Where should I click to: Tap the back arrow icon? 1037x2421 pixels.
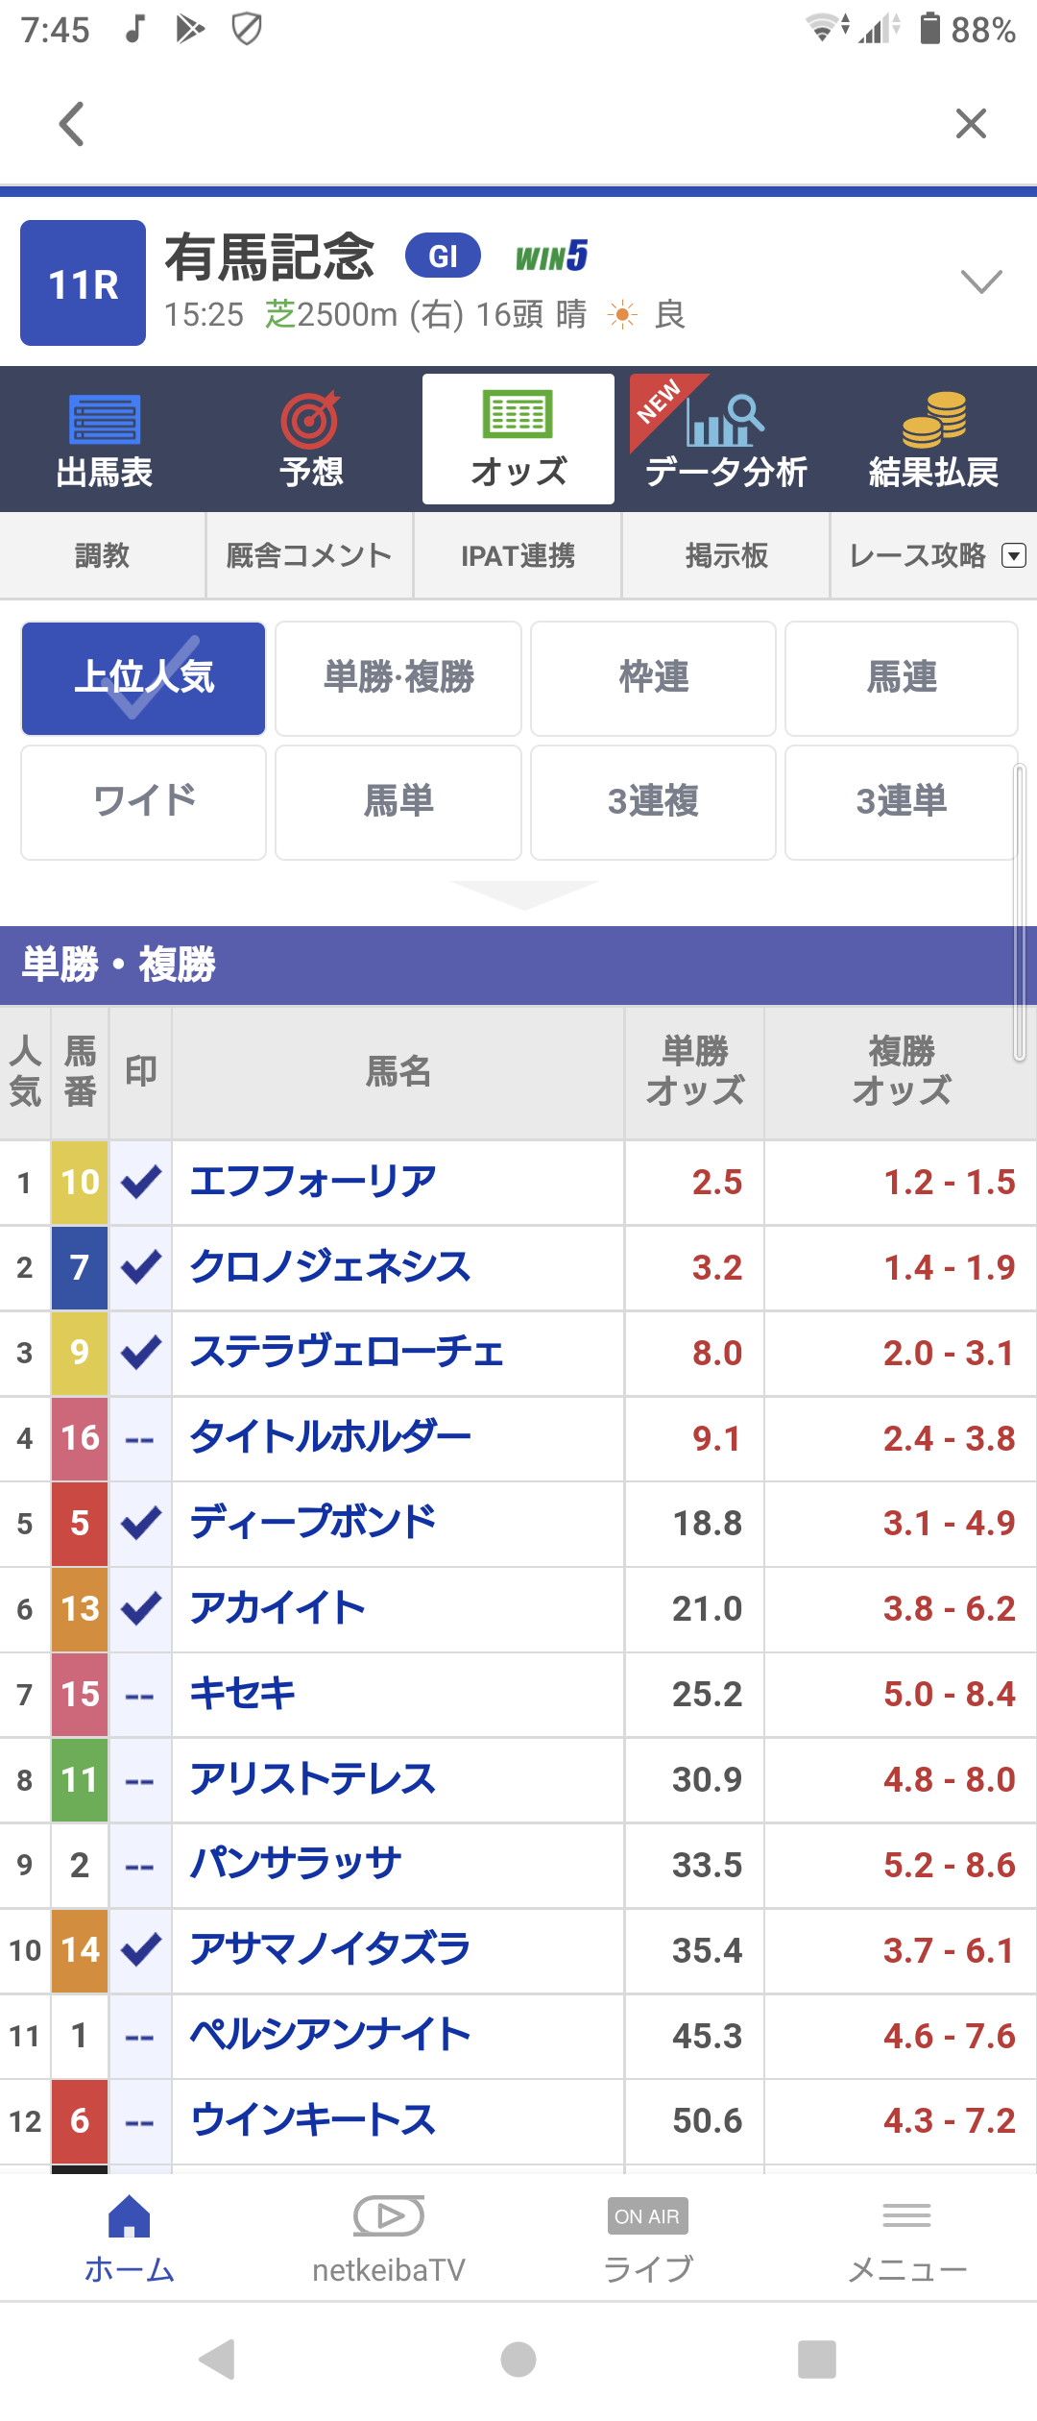click(72, 124)
